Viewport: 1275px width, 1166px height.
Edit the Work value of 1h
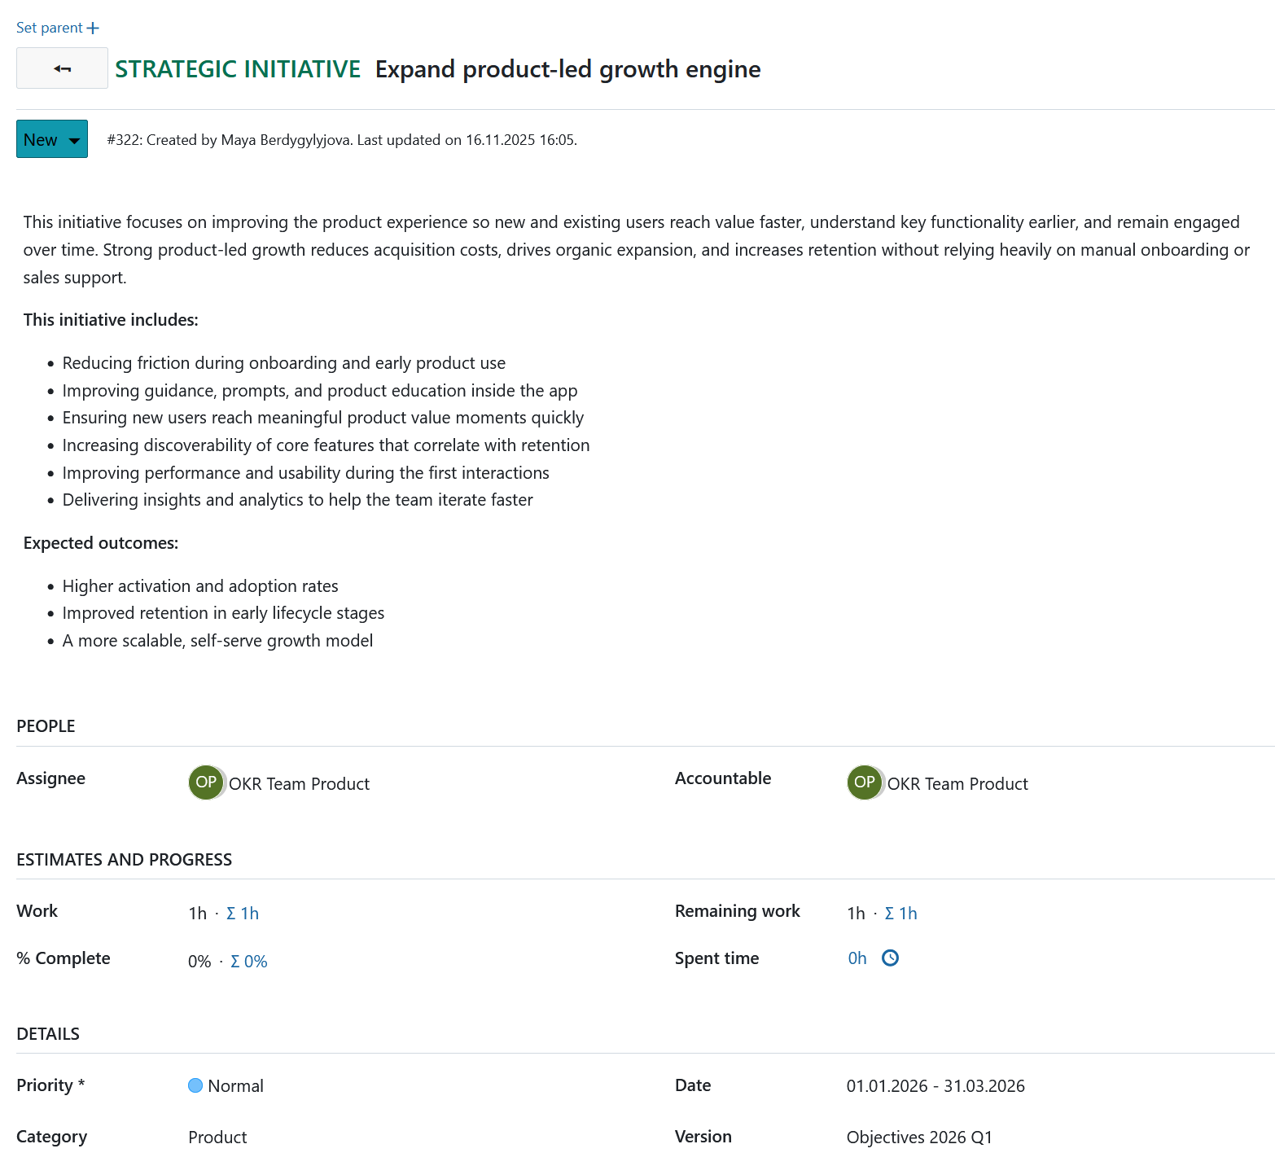(x=197, y=913)
